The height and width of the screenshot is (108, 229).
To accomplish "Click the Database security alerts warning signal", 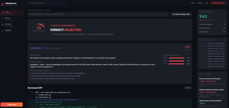I will click(x=56, y=76).
